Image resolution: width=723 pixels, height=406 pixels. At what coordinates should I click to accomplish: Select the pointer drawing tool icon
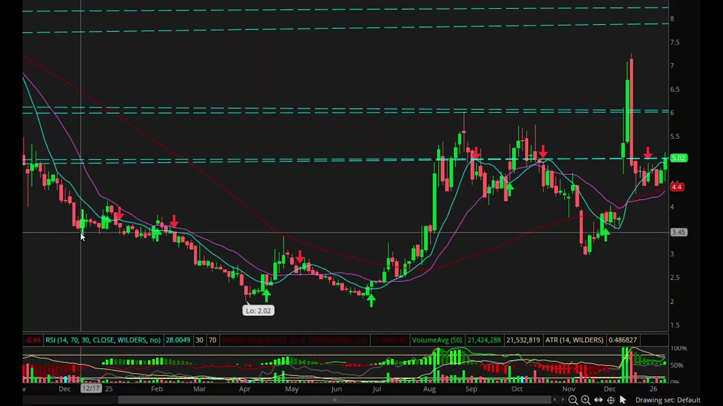(623, 400)
